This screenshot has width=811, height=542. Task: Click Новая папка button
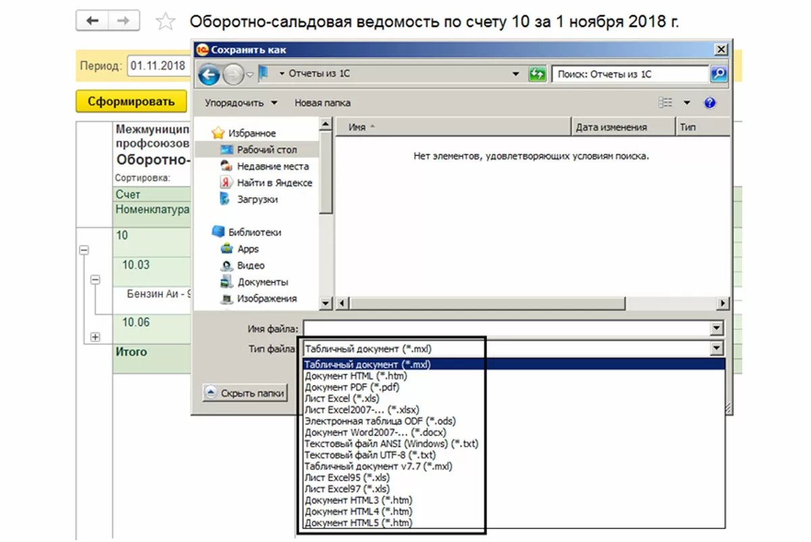[x=322, y=103]
